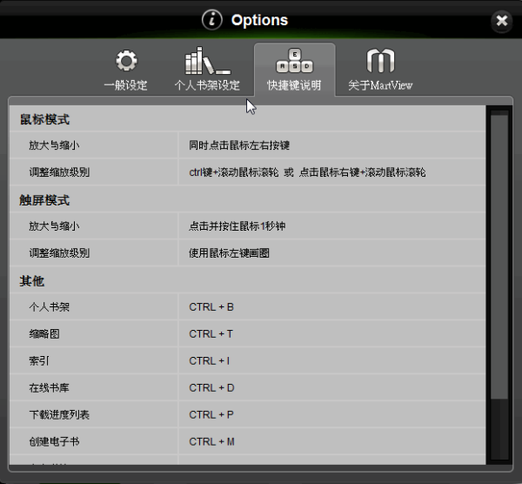
Task: Select the 快捷键说明 tab label
Action: coord(294,85)
